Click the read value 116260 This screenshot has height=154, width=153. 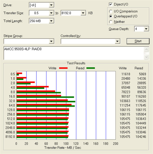point(141,97)
